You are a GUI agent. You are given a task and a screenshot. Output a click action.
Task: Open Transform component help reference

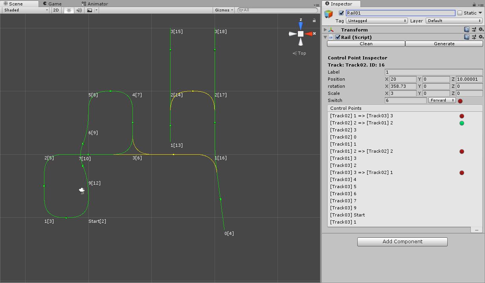point(467,30)
